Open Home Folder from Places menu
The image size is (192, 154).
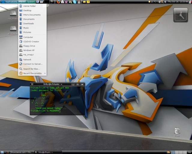pyautogui.click(x=32, y=6)
